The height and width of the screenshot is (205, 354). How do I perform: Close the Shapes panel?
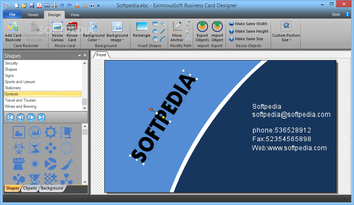[85, 55]
